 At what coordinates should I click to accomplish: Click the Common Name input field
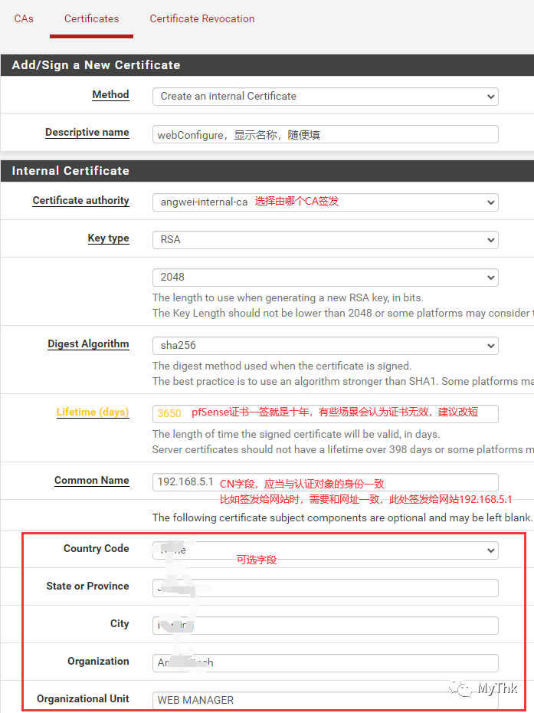coord(326,482)
